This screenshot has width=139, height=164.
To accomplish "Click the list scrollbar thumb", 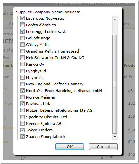I will pyautogui.click(x=115, y=84).
